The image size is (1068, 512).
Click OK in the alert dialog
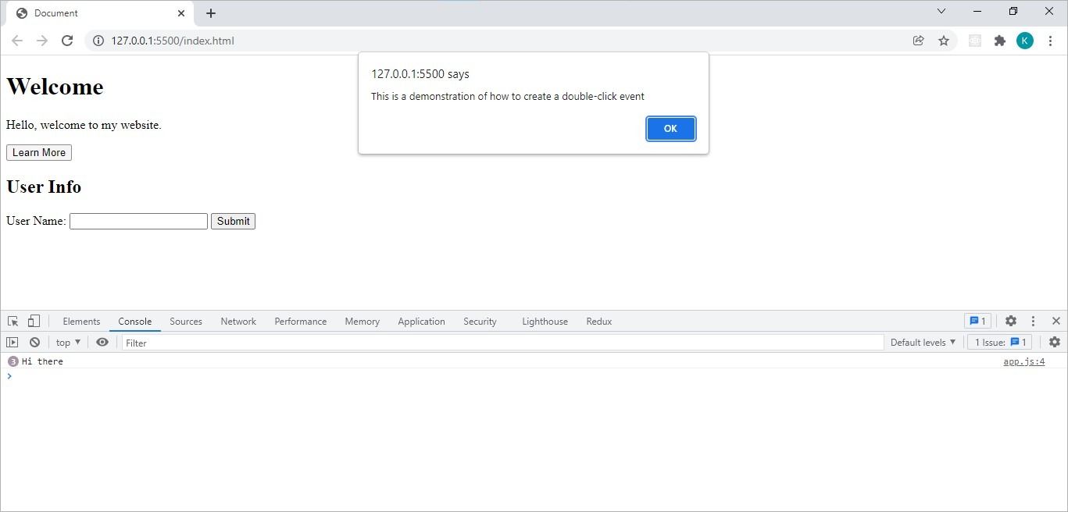(671, 129)
